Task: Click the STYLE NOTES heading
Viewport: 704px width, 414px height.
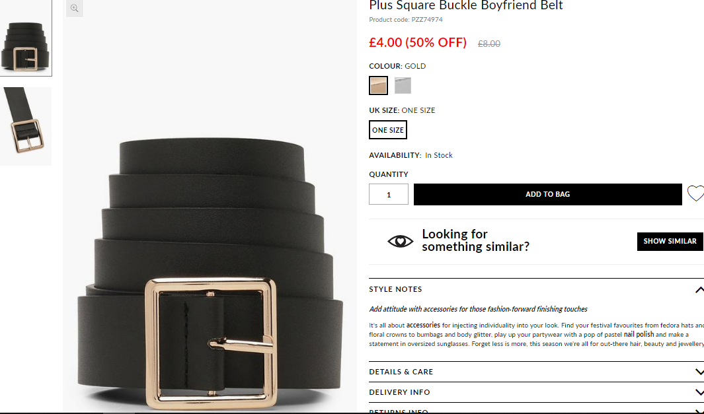Action: (x=395, y=289)
